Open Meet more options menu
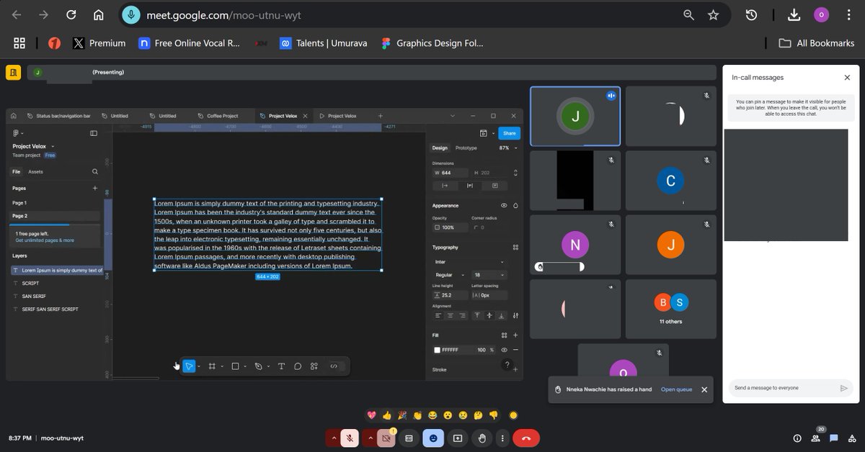The height and width of the screenshot is (452, 865). point(503,438)
